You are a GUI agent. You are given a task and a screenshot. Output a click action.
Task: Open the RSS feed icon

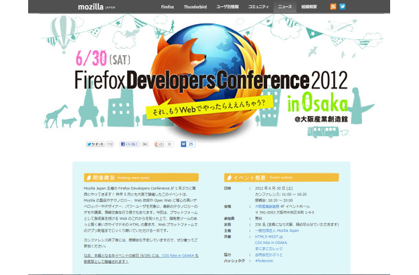333,7
